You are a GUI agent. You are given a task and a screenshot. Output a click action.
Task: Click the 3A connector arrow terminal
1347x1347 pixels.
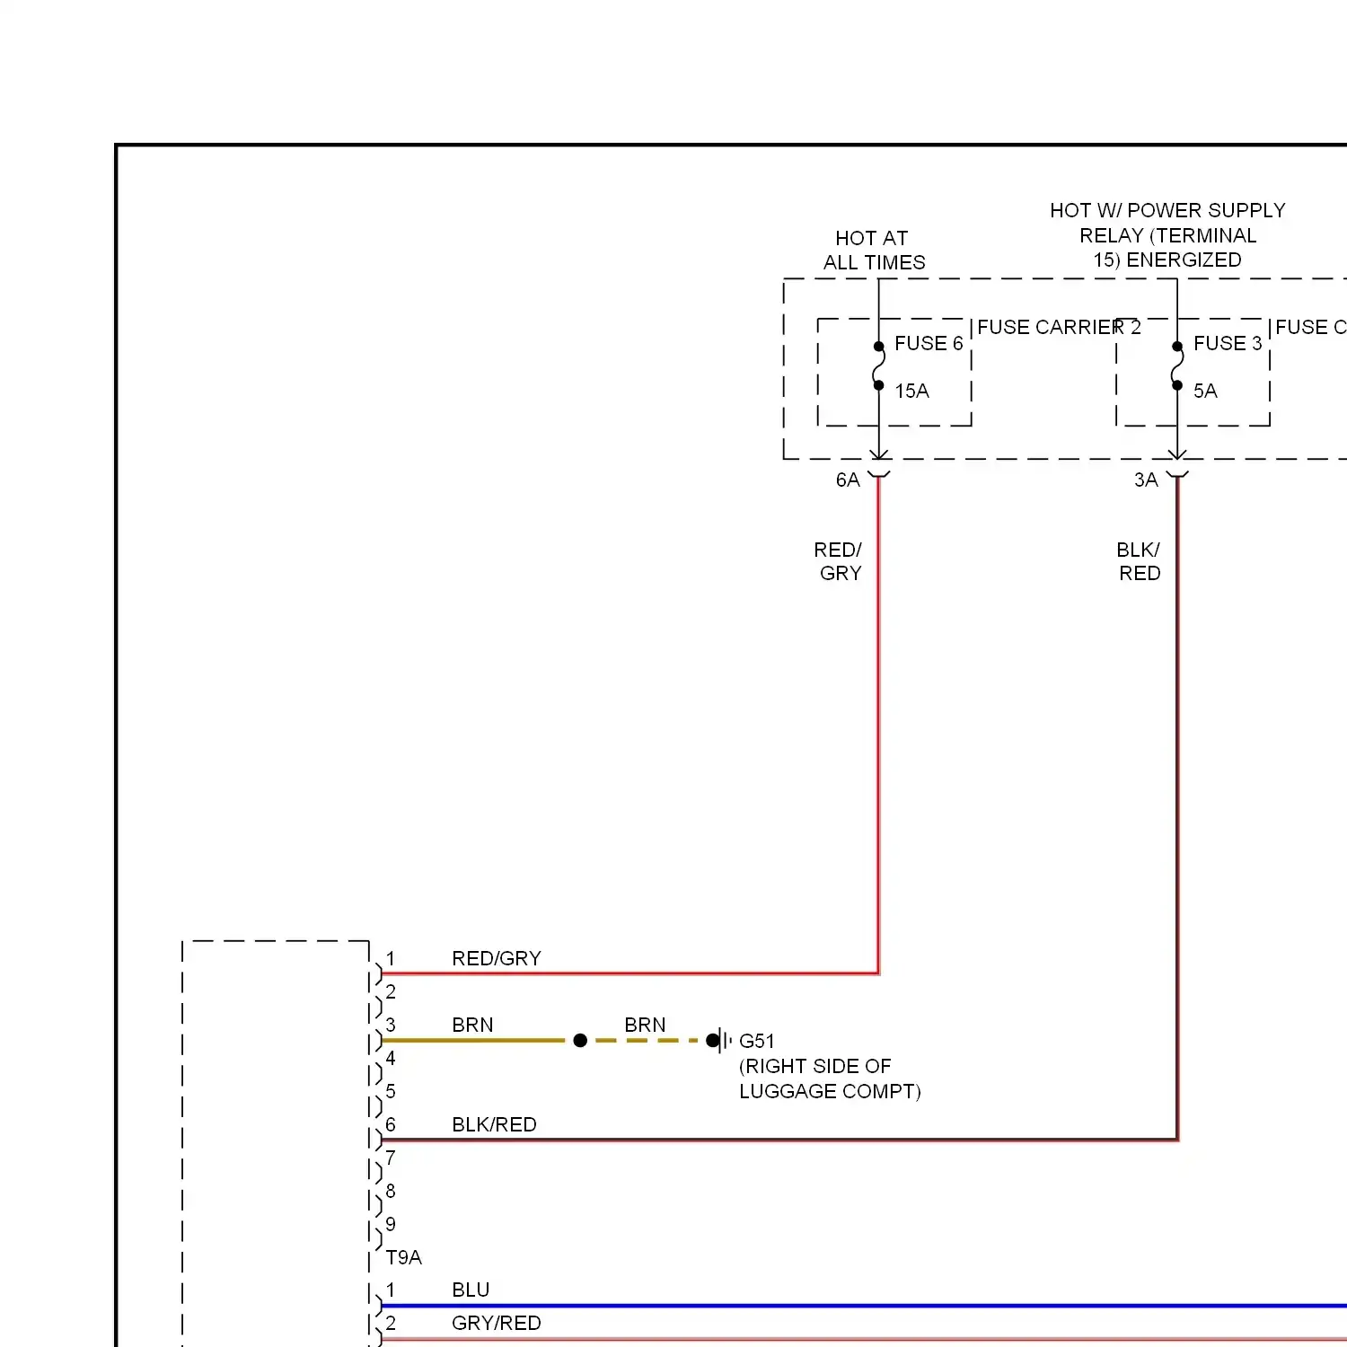click(1177, 463)
